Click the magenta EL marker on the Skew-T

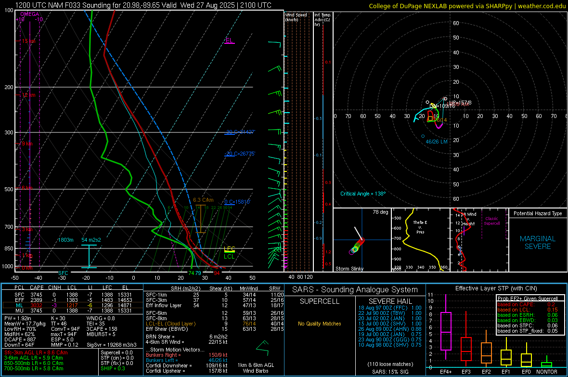pyautogui.click(x=229, y=40)
